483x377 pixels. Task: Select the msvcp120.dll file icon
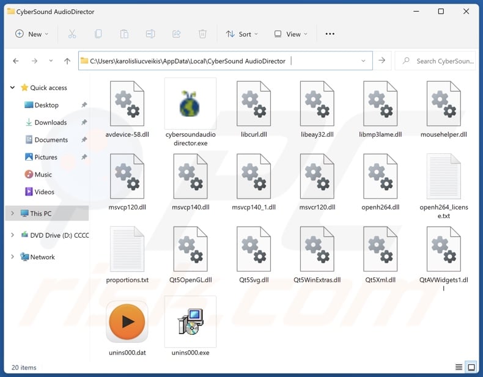point(127,176)
